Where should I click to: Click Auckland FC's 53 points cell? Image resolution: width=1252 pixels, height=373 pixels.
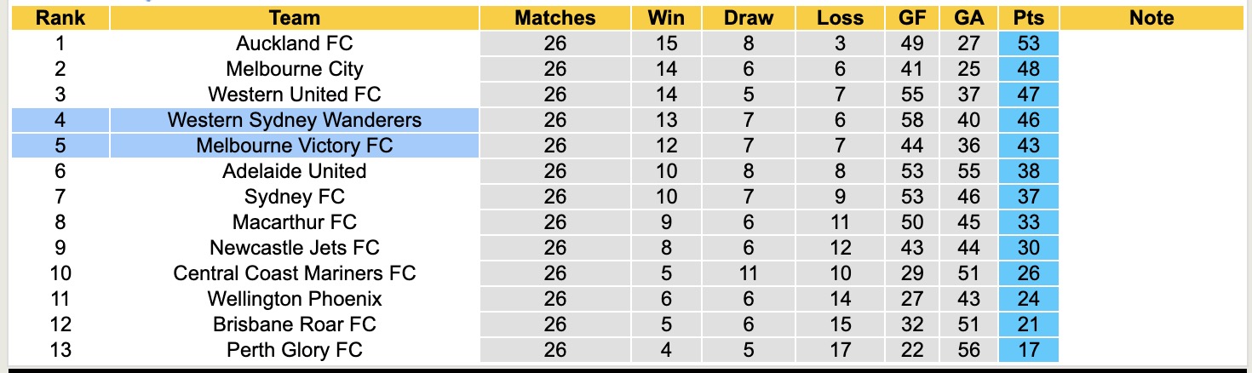1029,43
